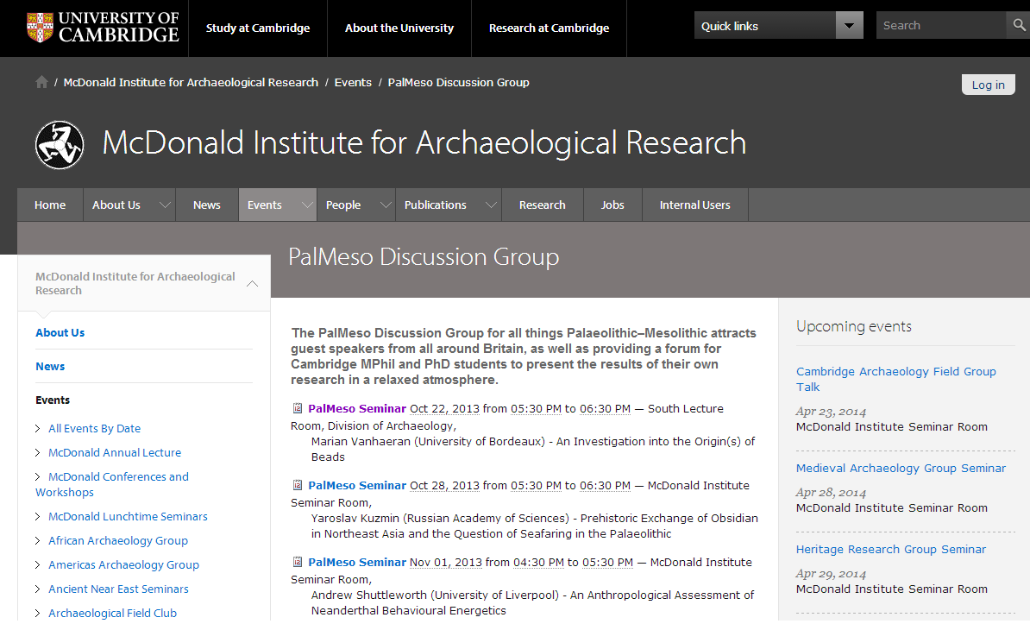Viewport: 1030px width, 630px height.
Task: Click the Log in button
Action: (988, 85)
